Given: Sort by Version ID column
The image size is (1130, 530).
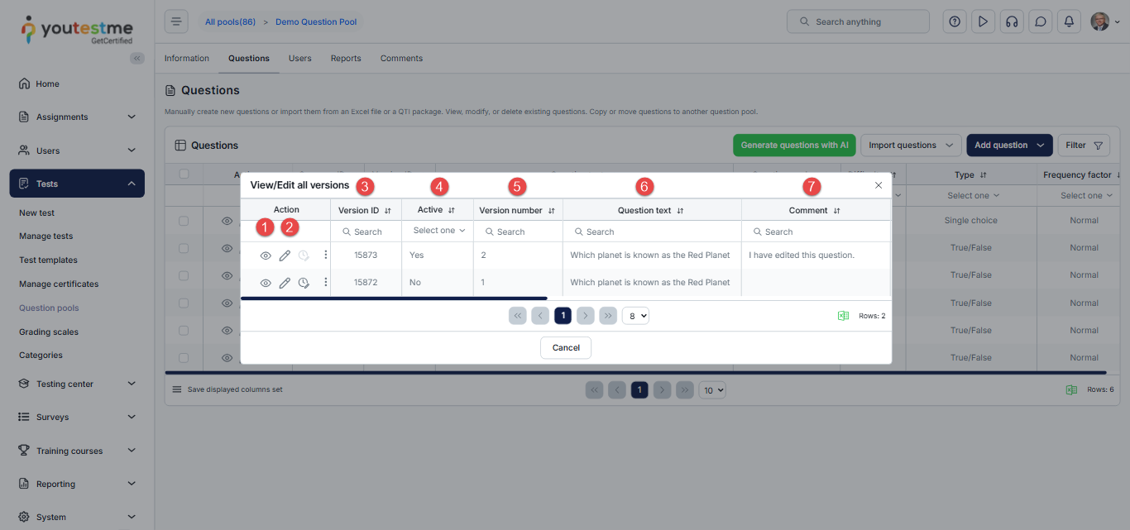Looking at the screenshot, I should (387, 211).
